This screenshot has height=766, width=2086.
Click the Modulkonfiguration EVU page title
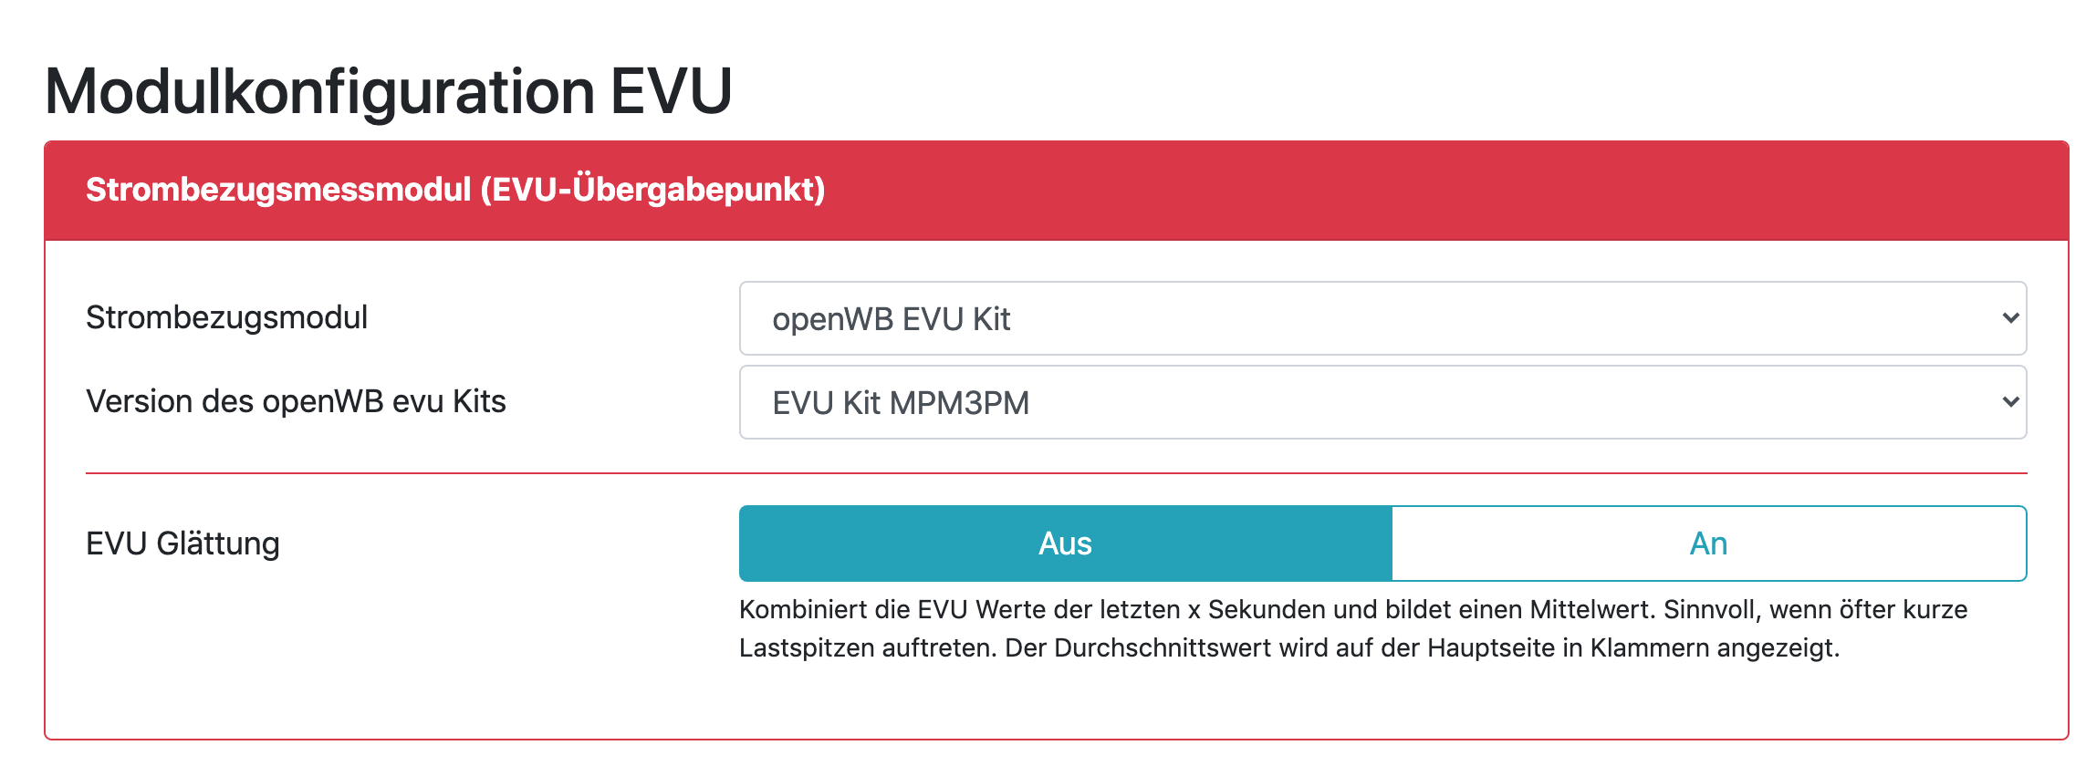click(388, 91)
